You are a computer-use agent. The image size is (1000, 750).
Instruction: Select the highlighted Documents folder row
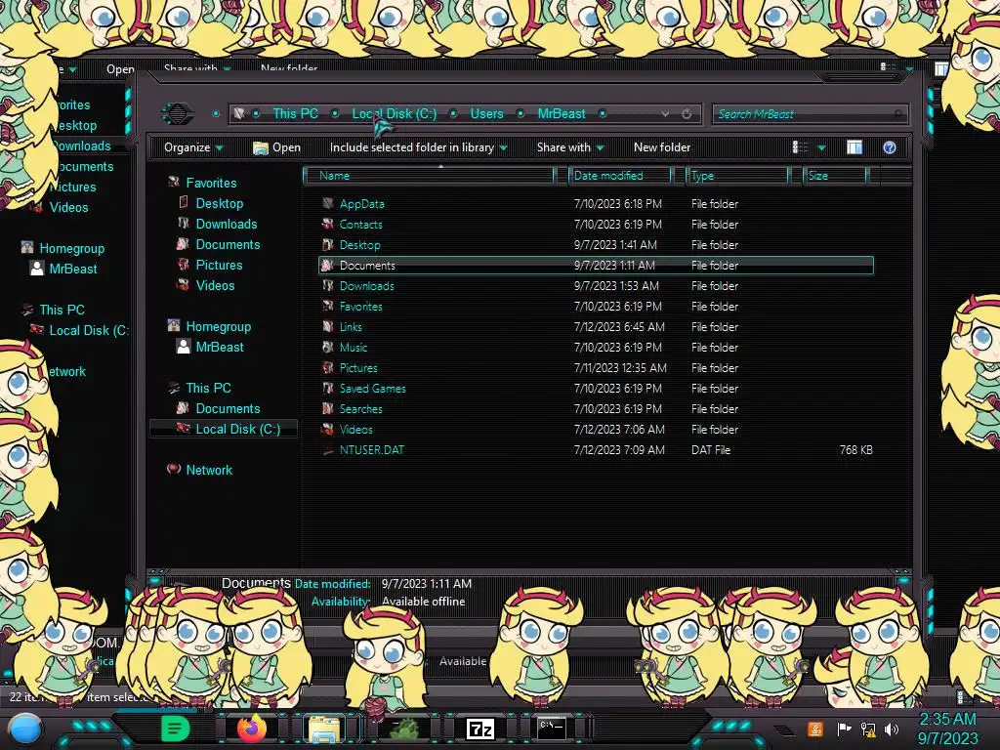(596, 266)
